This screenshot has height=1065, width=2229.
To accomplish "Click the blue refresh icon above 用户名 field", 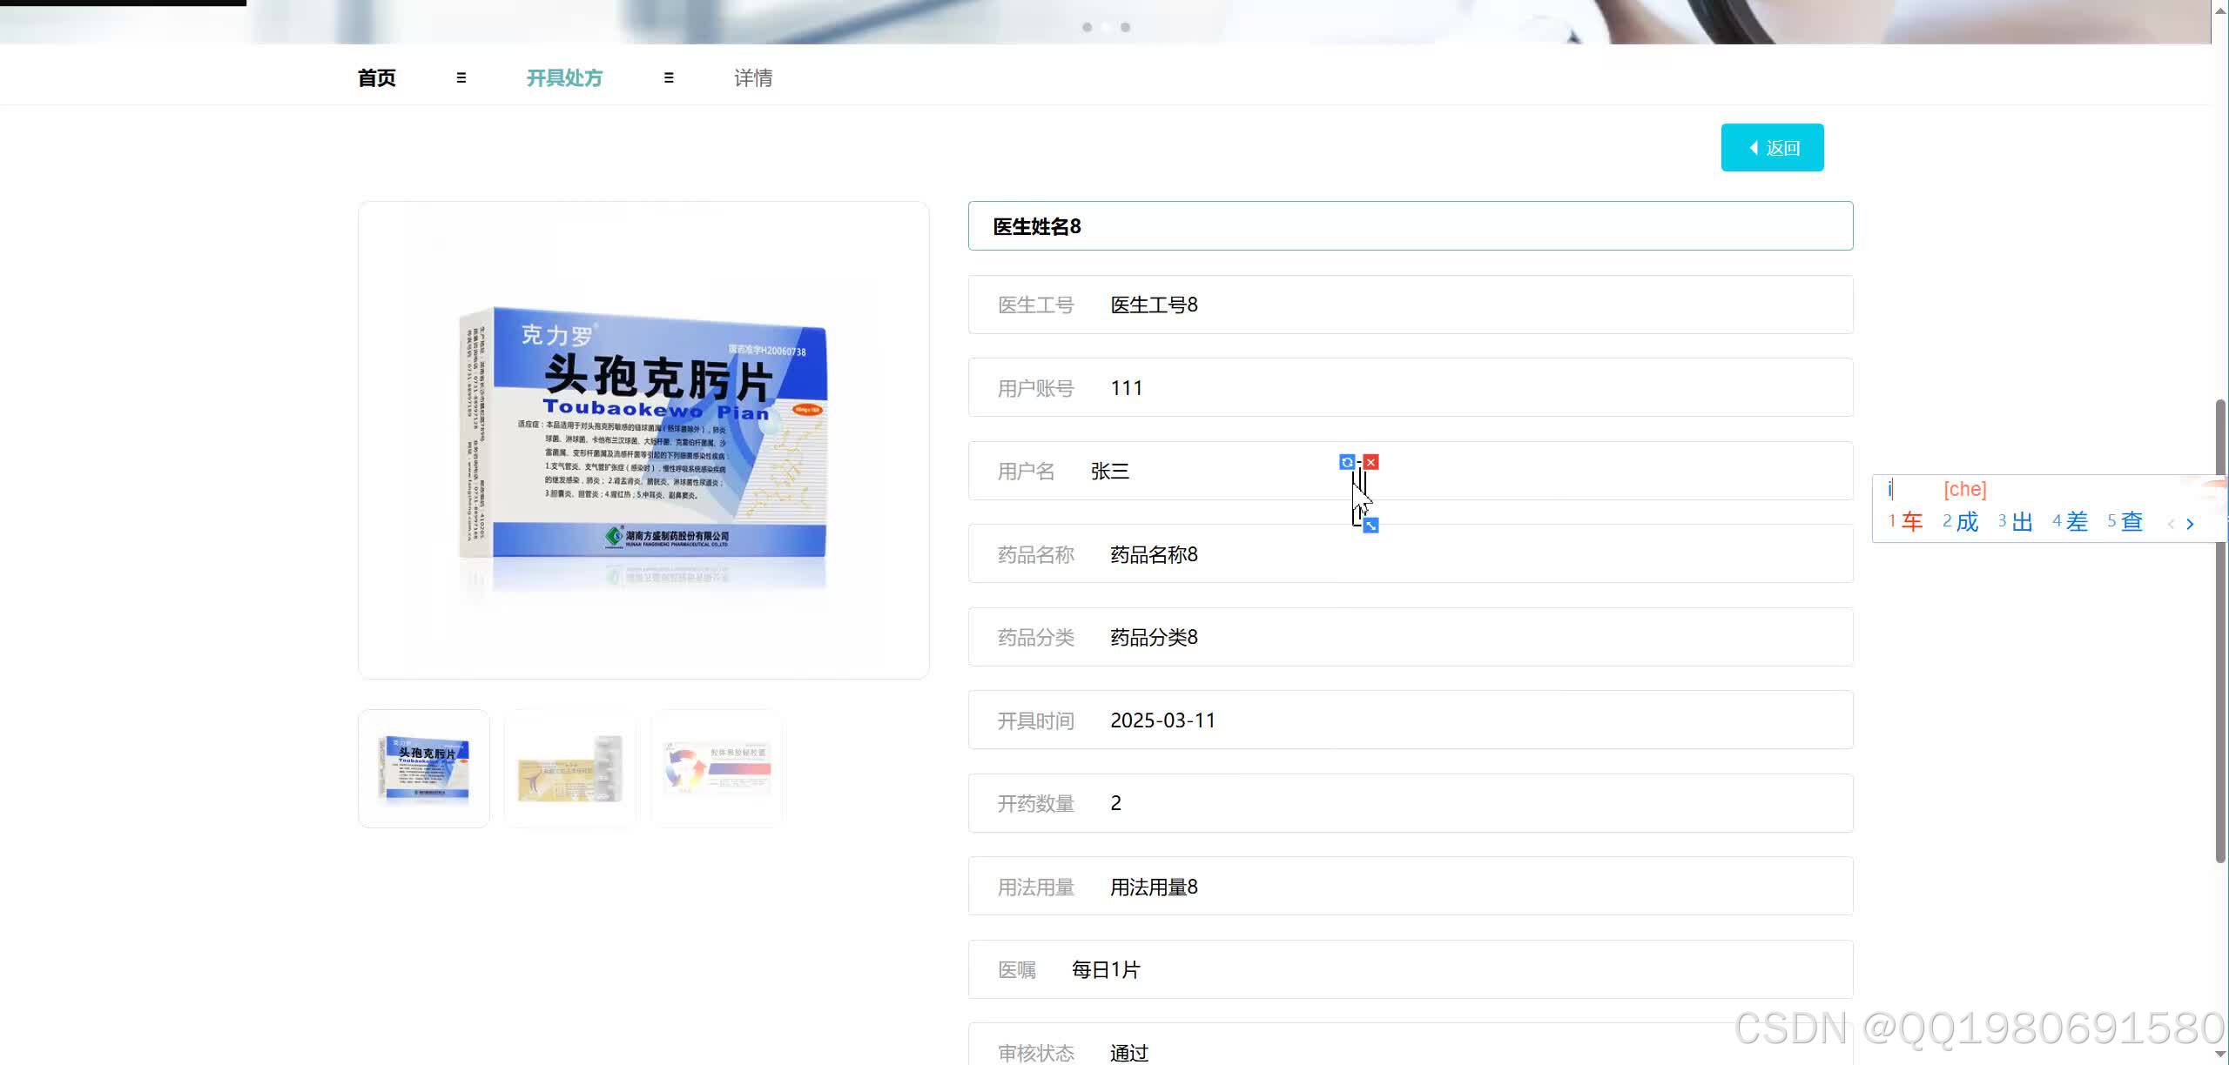I will [1347, 462].
